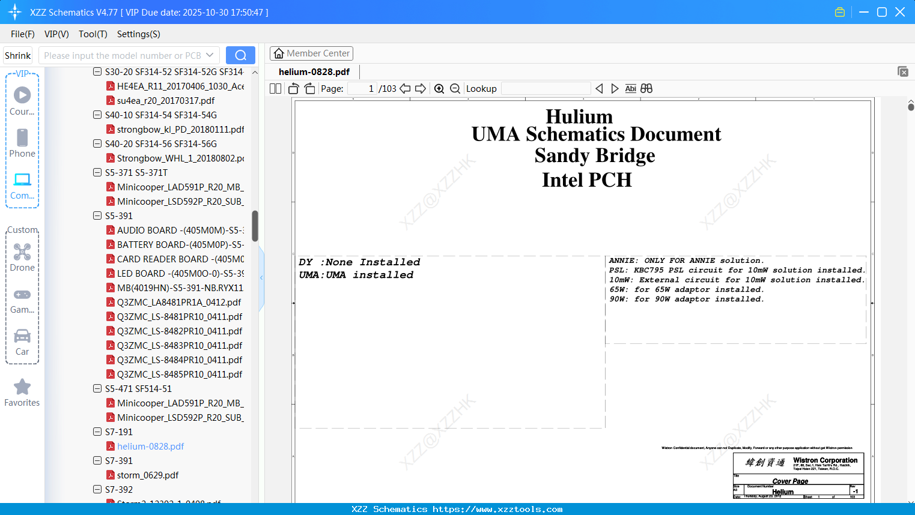
Task: Open the BATTERY BOARD-(405M0P) file
Action: [x=175, y=244]
